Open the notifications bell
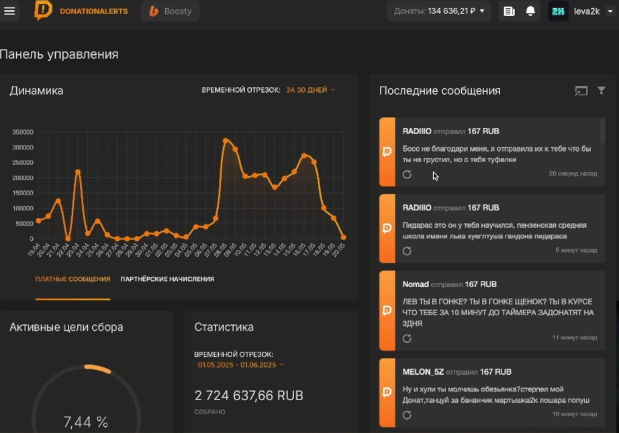The height and width of the screenshot is (433, 619). [x=530, y=11]
